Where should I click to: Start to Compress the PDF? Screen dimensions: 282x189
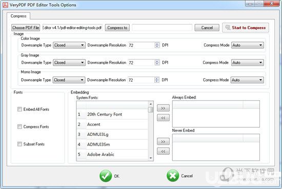click(x=246, y=28)
